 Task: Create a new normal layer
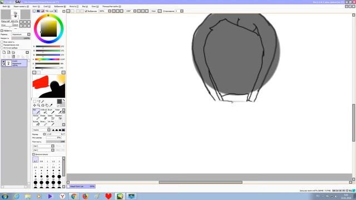4,52
